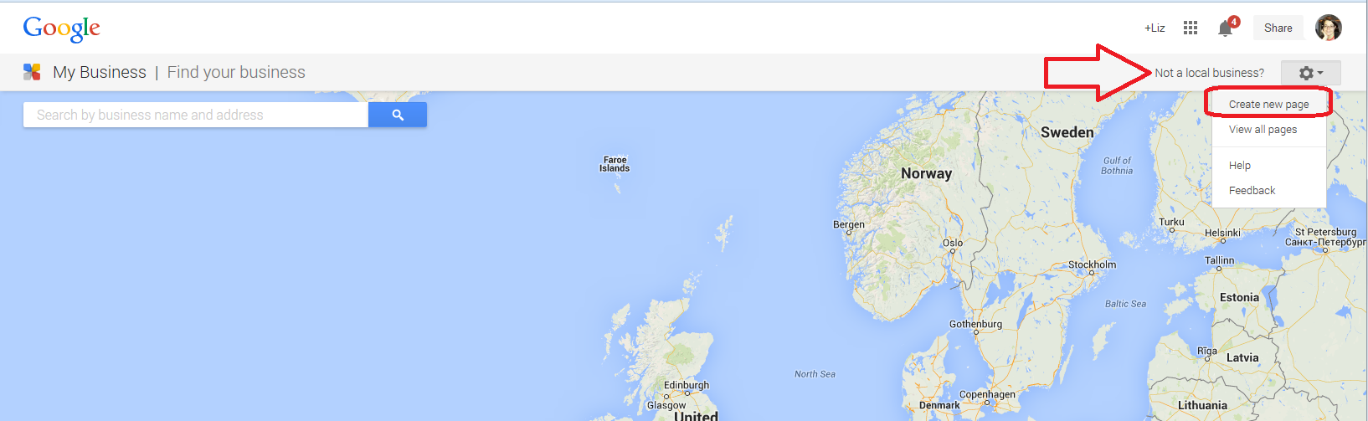Open the Google apps grid icon
The height and width of the screenshot is (421, 1368).
[x=1190, y=28]
